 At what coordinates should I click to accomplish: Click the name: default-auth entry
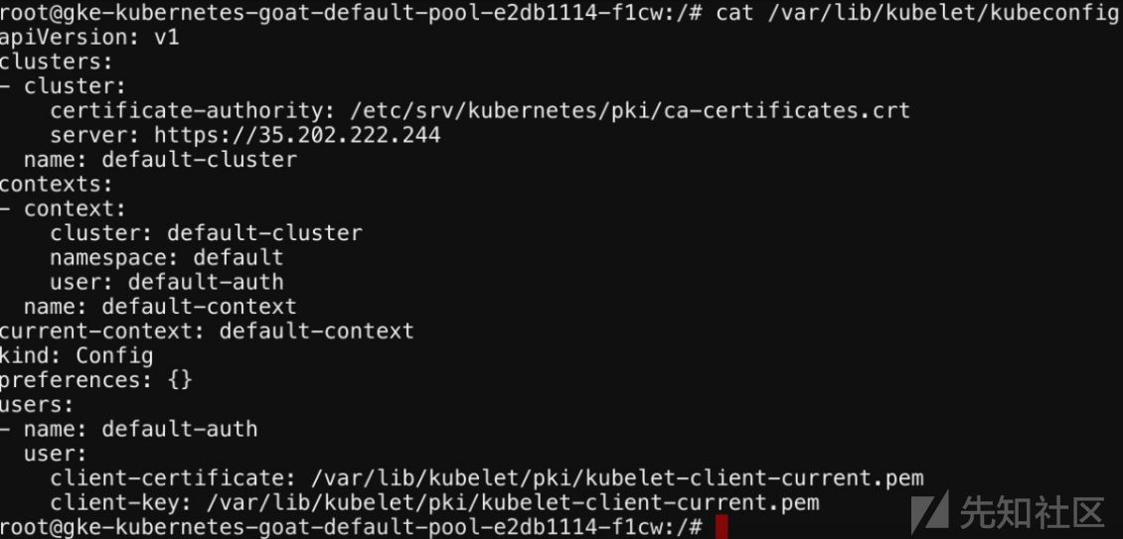140,429
